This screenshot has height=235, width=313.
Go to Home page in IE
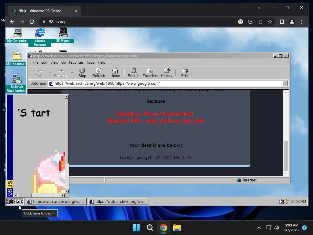tap(115, 73)
